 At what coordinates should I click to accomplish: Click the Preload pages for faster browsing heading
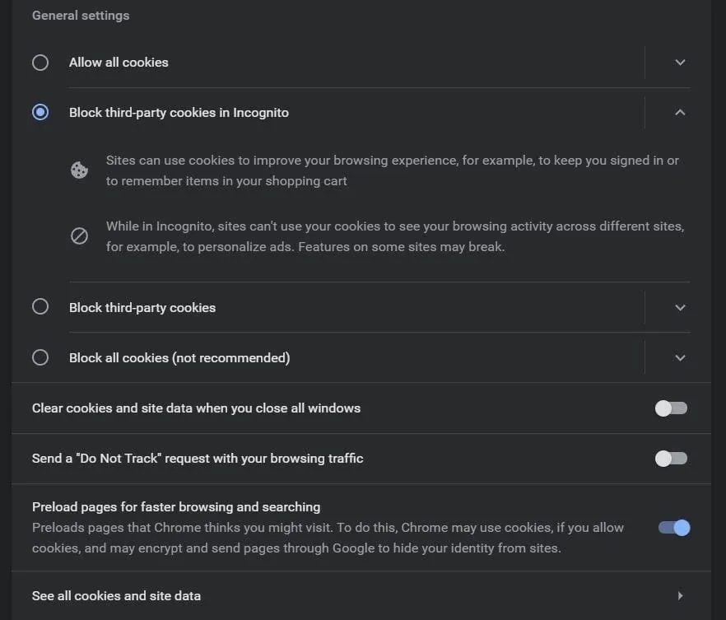[x=176, y=507]
